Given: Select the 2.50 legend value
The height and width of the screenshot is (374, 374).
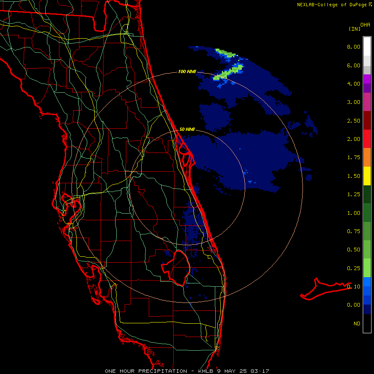Looking at the screenshot, I should pyautogui.click(x=354, y=121).
